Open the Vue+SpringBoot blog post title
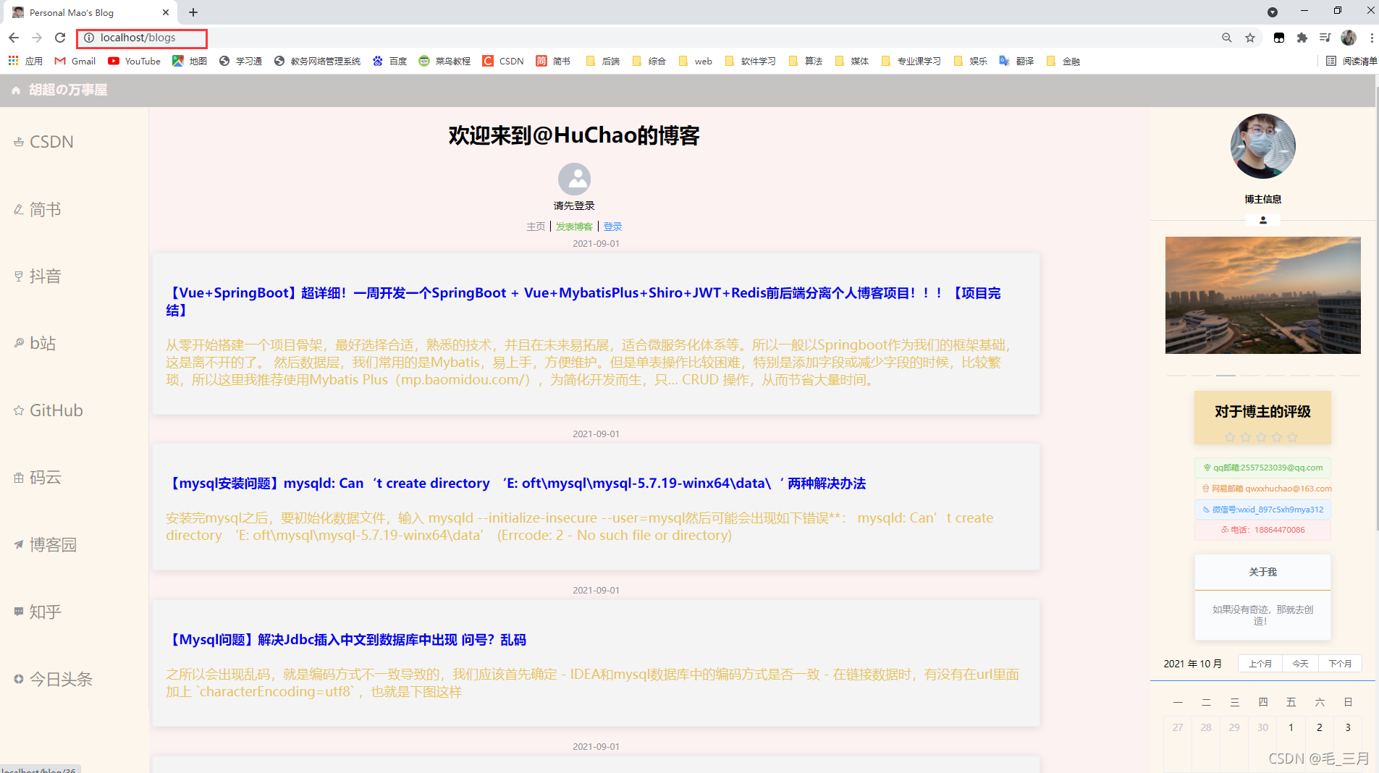 [583, 301]
